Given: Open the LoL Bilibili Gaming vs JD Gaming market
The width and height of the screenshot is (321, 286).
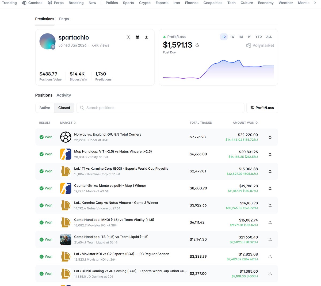Looking at the screenshot, I should pyautogui.click(x=131, y=271).
